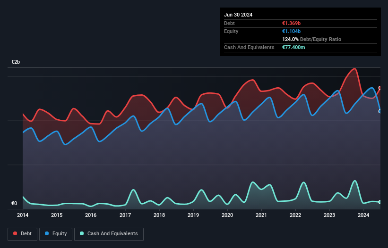This screenshot has width=388, height=248.
Task: Click the 124.0% Debt/Equity Ratio text
Action: tap(311, 39)
